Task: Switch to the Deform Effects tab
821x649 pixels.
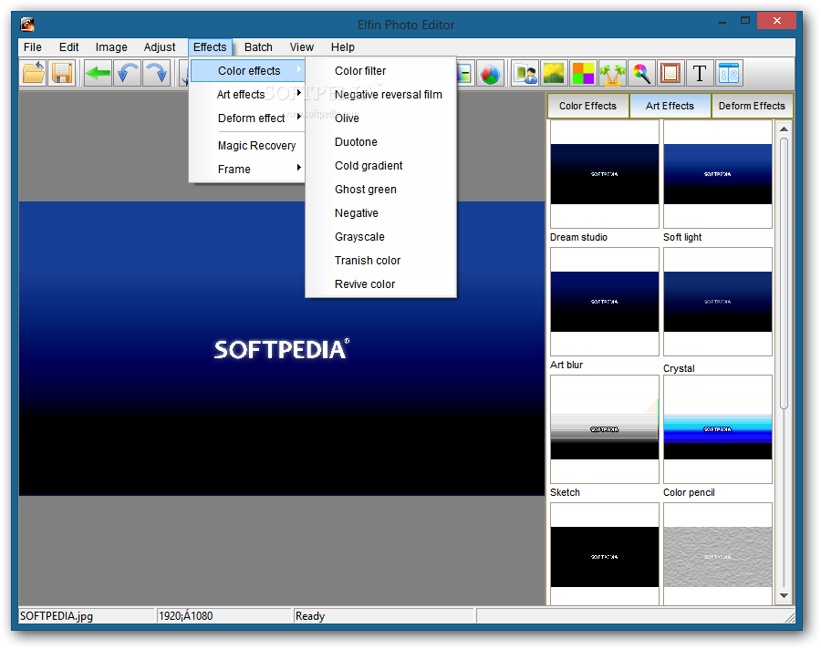Action: pyautogui.click(x=752, y=106)
